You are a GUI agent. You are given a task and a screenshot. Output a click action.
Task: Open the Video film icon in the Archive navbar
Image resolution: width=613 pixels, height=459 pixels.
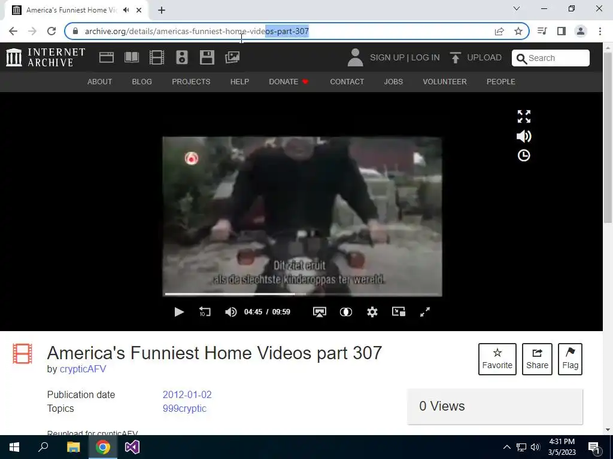tap(157, 57)
